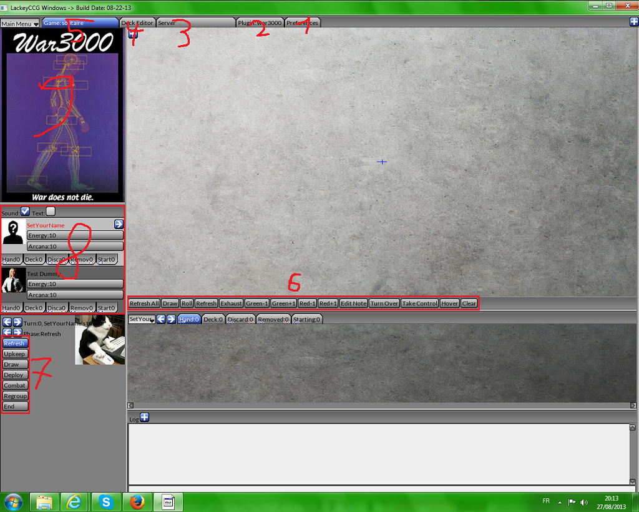The width and height of the screenshot is (639, 512).
Task: Click the Red-1 counter button
Action: click(307, 303)
